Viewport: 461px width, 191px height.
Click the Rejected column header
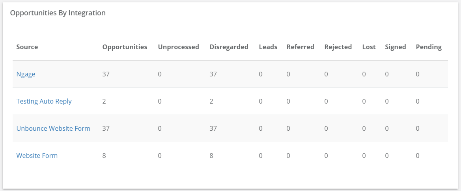coord(338,47)
